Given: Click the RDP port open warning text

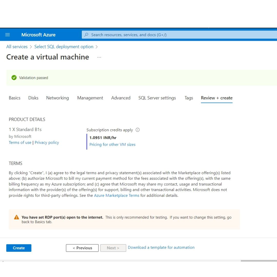Looking at the screenshot, I should click(126, 219).
